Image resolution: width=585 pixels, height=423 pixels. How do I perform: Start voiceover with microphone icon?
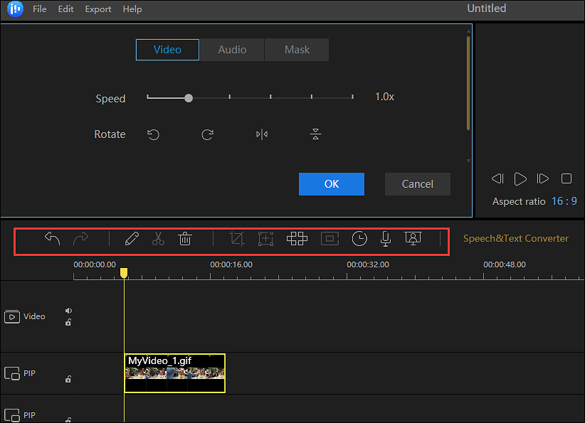(x=386, y=239)
